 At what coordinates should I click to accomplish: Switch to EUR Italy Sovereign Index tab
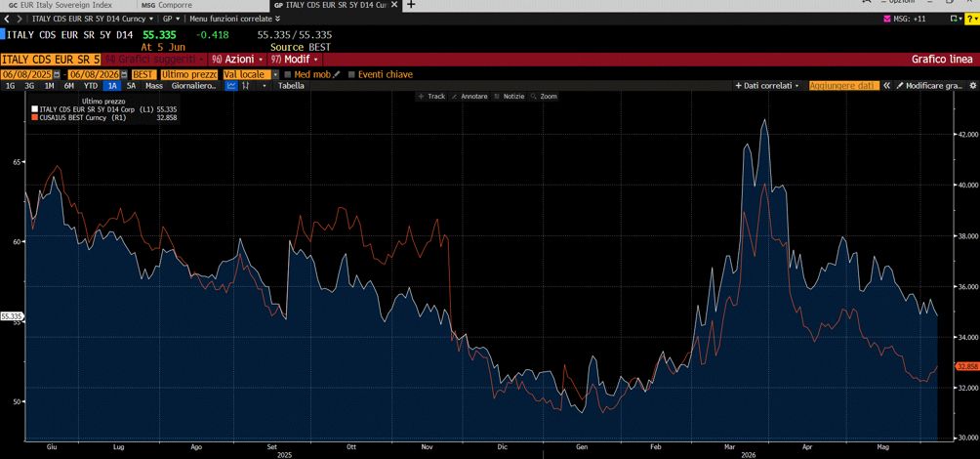[61, 4]
